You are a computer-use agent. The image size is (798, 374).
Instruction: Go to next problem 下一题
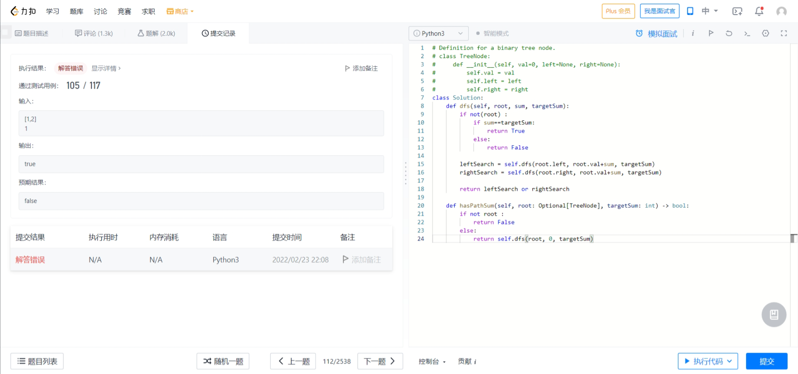(380, 361)
